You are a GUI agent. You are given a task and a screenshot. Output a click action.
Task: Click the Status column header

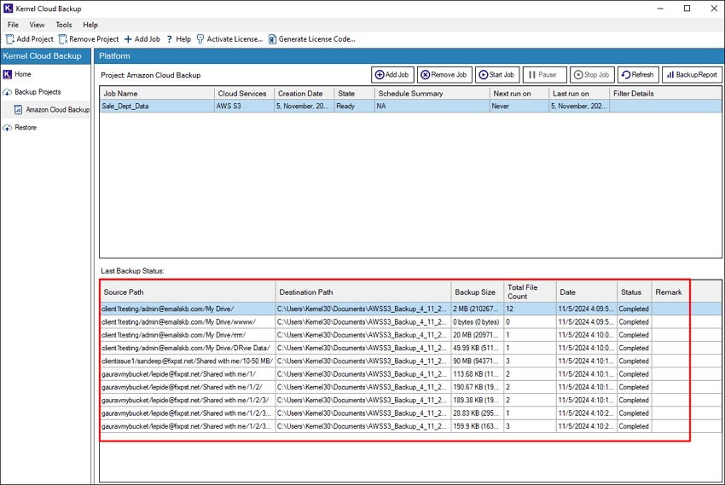pos(635,292)
